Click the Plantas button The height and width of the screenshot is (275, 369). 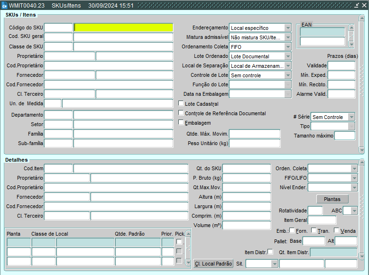click(x=332, y=199)
